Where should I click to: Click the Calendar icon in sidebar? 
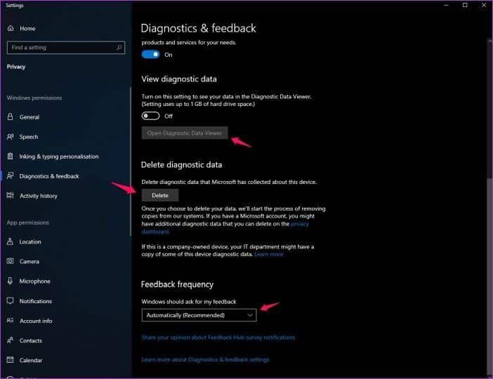coord(10,360)
